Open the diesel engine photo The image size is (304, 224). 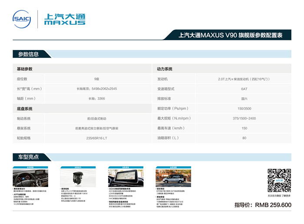pyautogui.click(x=77, y=178)
